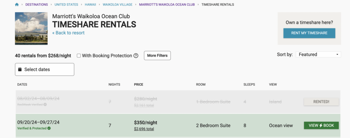Image resolution: width=350 pixels, height=138 pixels.
Task: Expand the More Filters options
Action: click(x=157, y=56)
